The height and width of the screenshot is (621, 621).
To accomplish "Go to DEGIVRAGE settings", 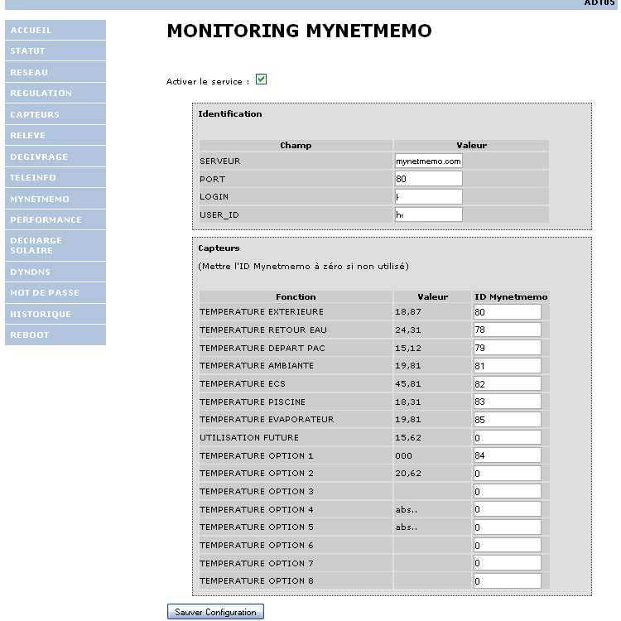I will [55, 156].
